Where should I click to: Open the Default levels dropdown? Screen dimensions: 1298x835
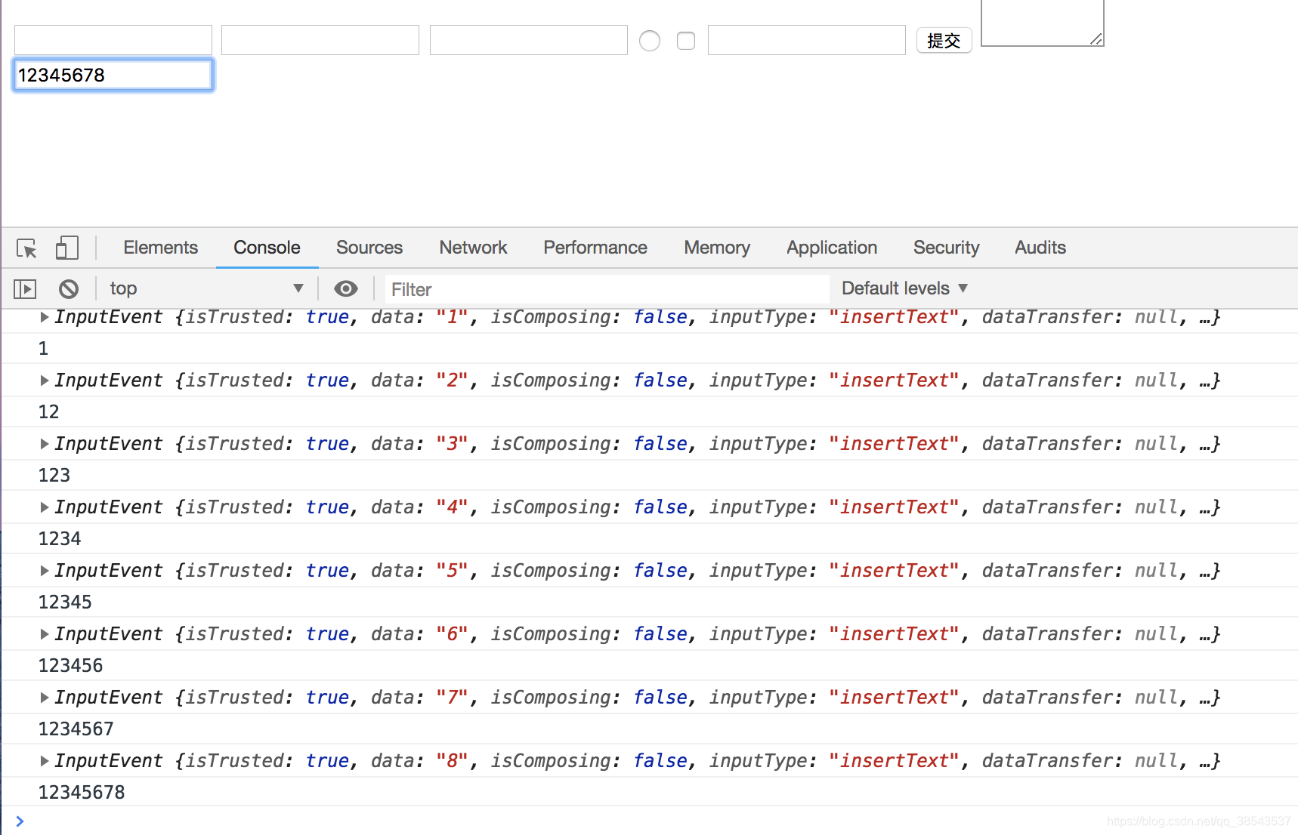click(x=904, y=288)
